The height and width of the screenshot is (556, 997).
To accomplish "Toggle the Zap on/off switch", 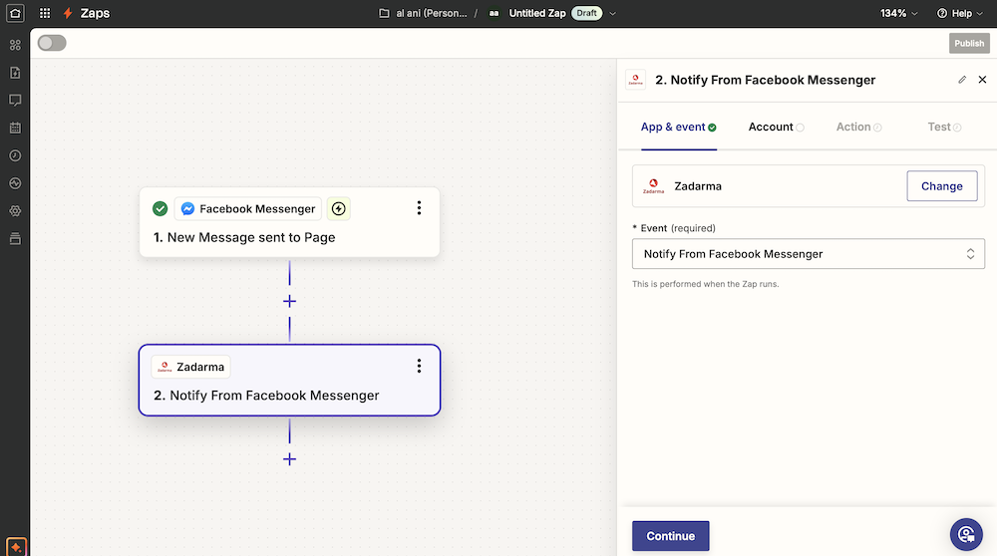I will pyautogui.click(x=52, y=43).
